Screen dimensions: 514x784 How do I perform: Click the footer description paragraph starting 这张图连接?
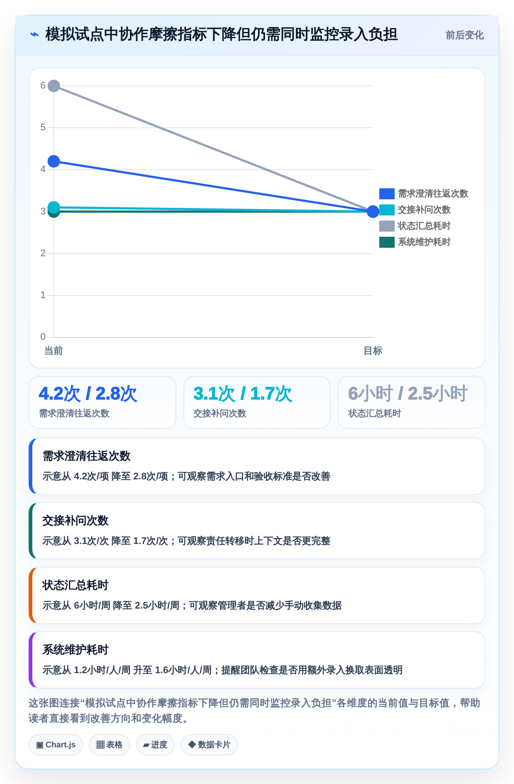pos(254,711)
